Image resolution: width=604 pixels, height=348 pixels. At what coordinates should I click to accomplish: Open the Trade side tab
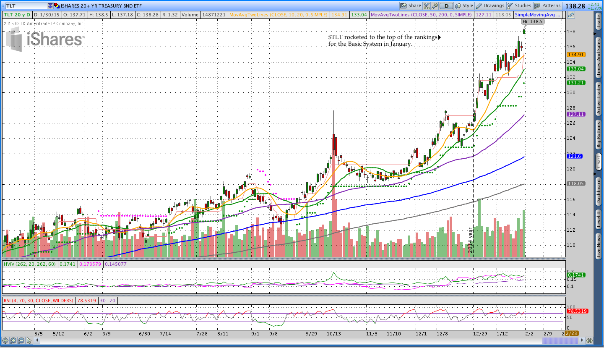599,22
